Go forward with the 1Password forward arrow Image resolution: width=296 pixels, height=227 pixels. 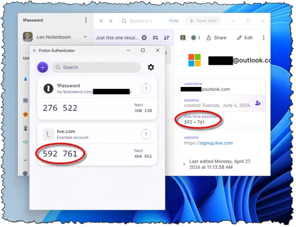pos(111,21)
